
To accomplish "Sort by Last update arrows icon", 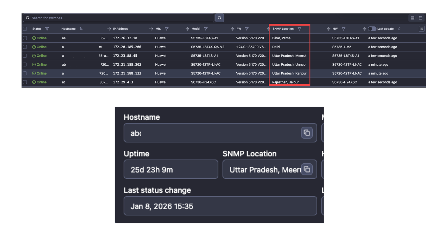I will click(x=399, y=29).
